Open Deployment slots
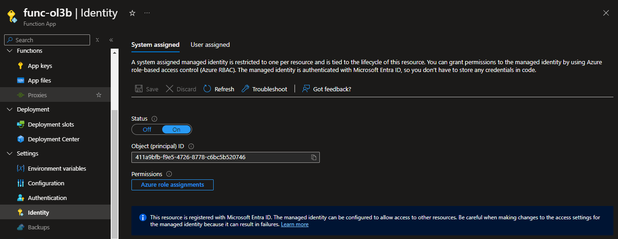This screenshot has width=618, height=239. pos(51,124)
